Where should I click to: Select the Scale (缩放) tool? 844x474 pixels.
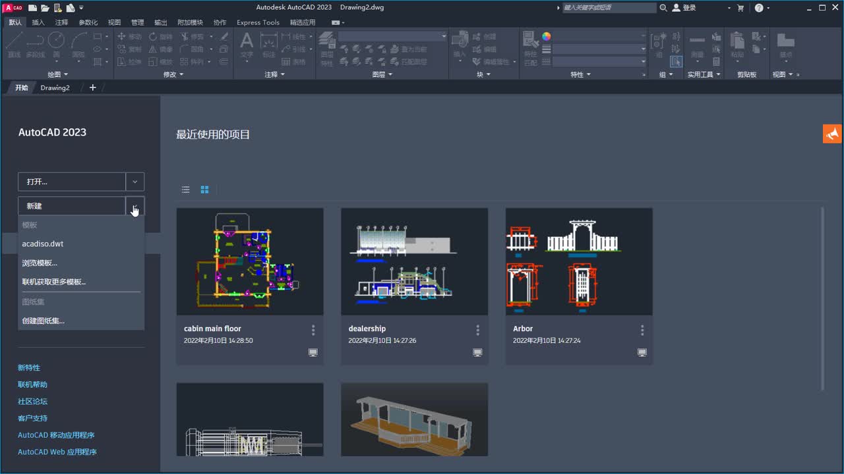(160, 62)
